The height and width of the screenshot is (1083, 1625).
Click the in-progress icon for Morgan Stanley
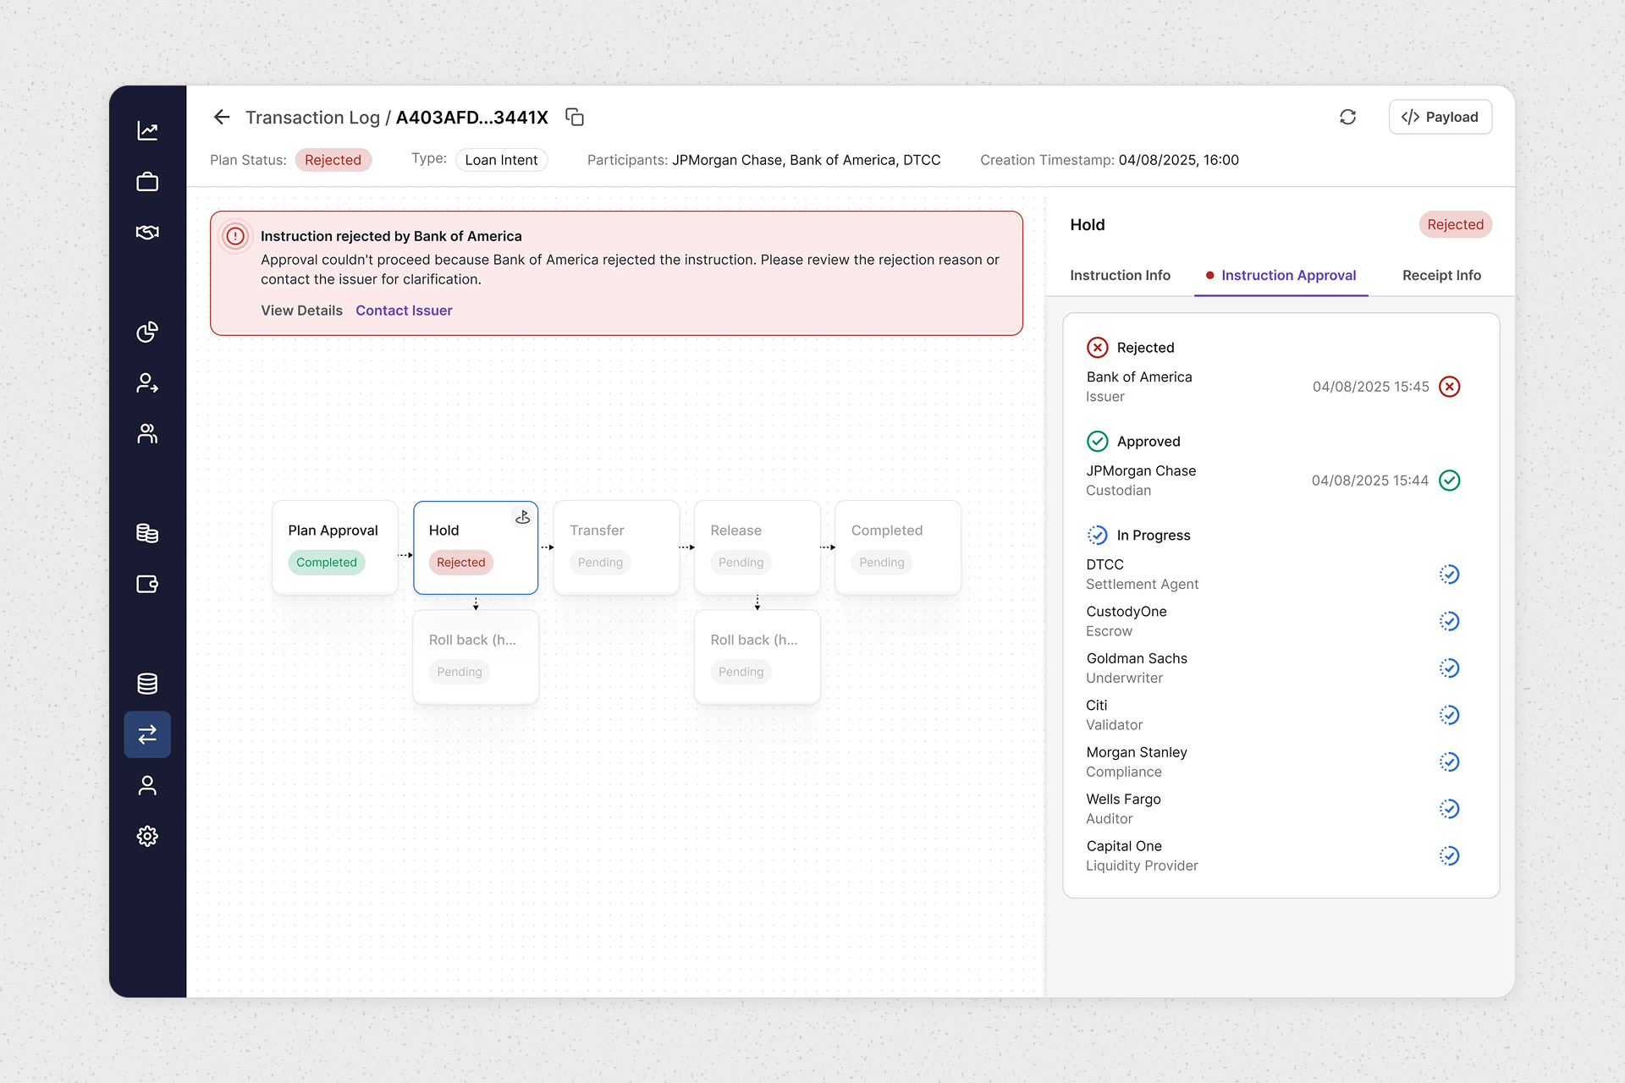[x=1450, y=762]
